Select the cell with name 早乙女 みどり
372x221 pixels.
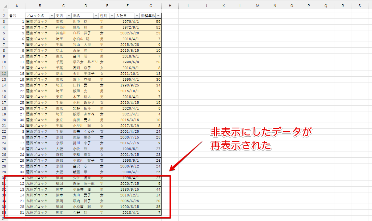pos(85,62)
